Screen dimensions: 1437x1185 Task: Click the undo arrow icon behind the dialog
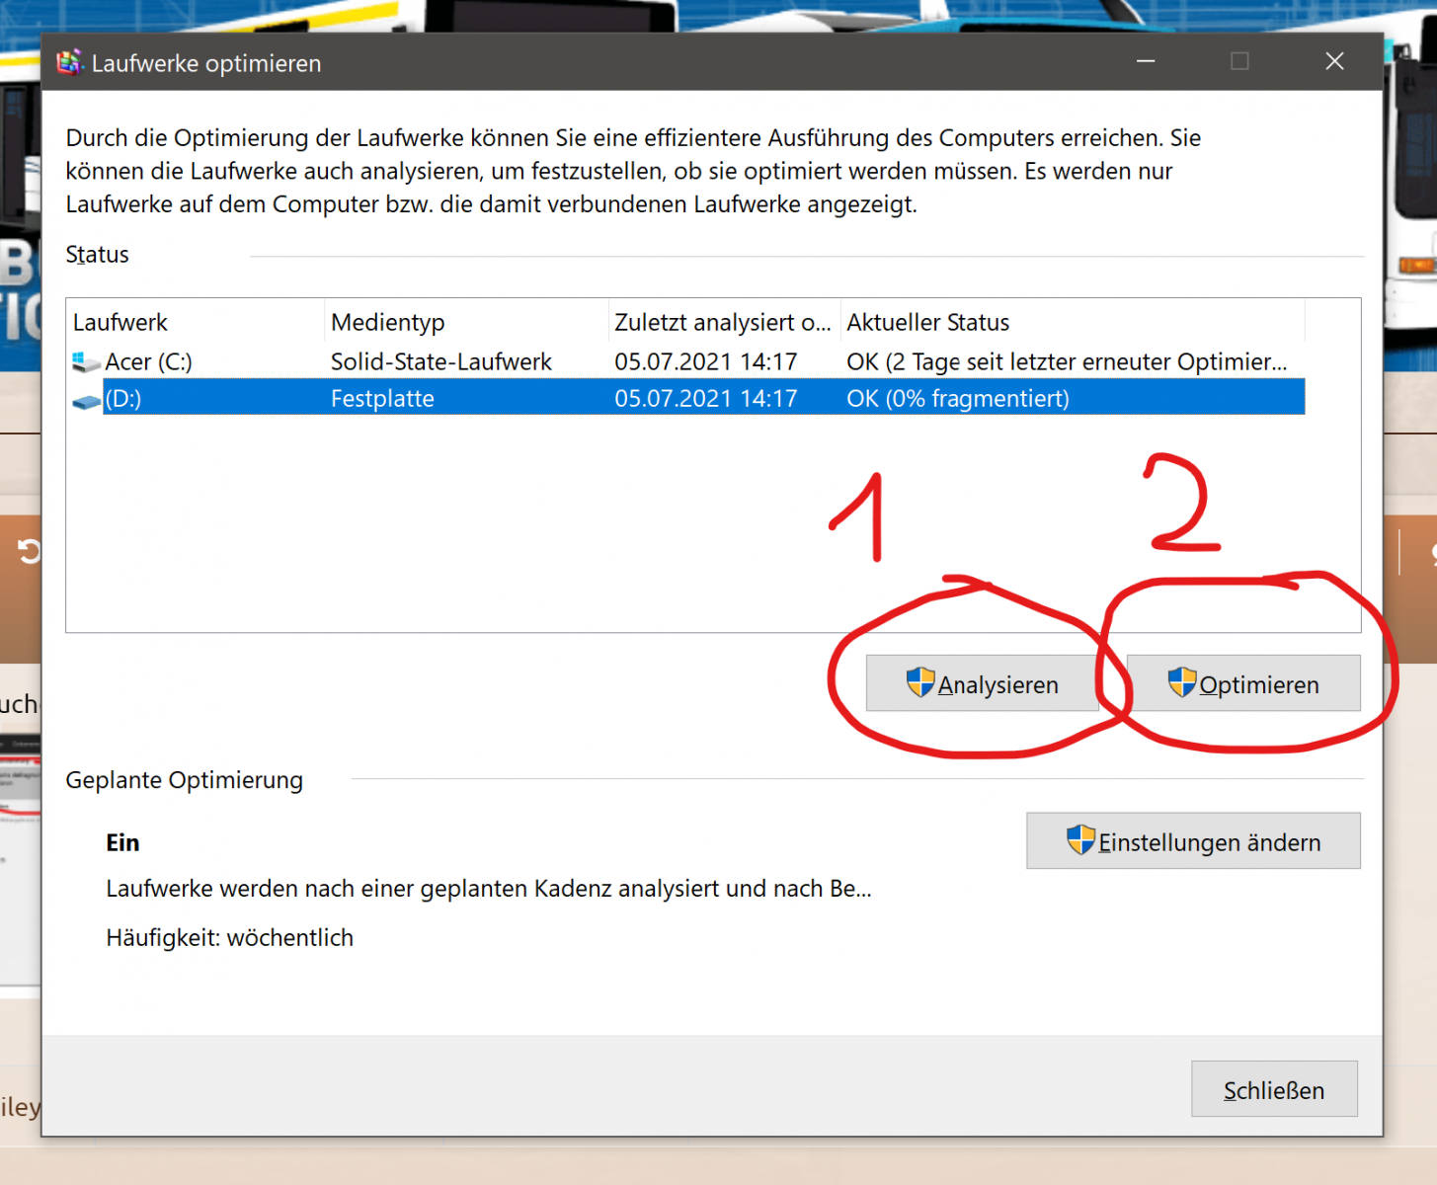tap(29, 551)
